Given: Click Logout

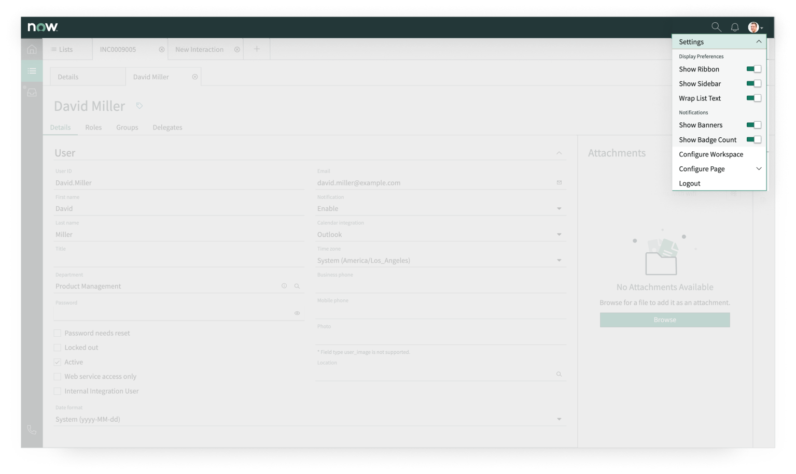Looking at the screenshot, I should (x=719, y=183).
